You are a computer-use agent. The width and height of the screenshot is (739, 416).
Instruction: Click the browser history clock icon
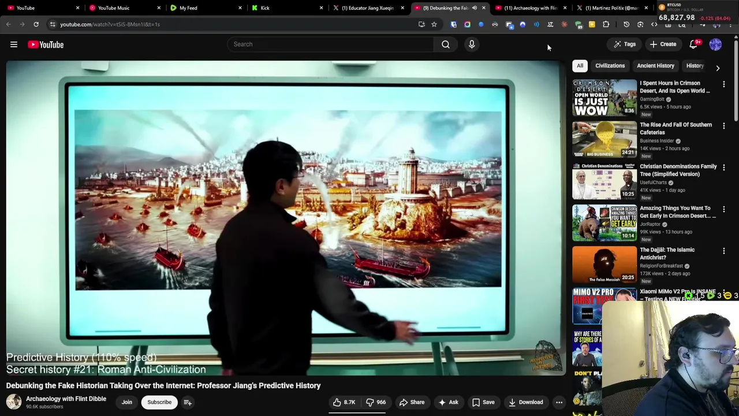pos(626,24)
